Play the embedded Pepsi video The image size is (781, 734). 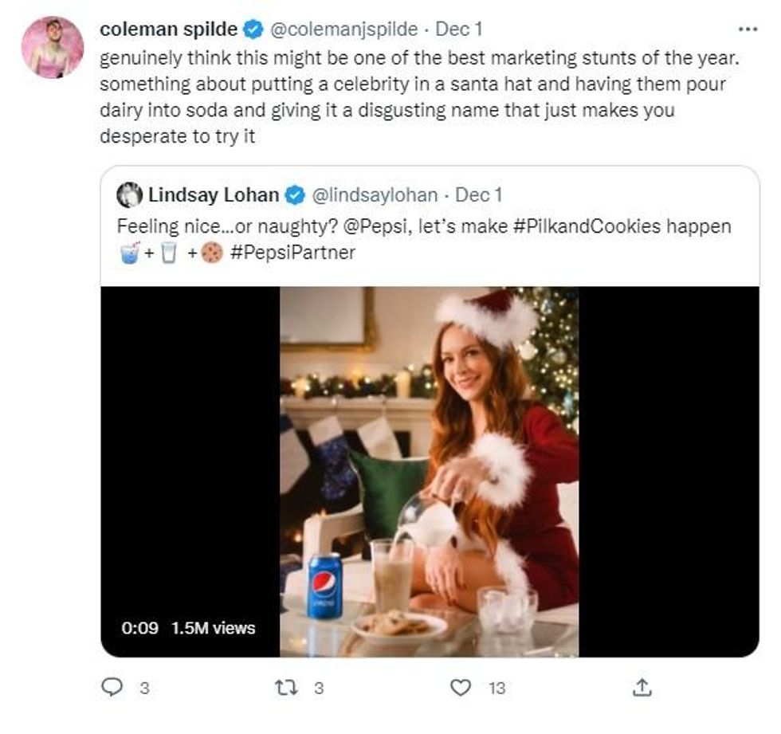429,470
